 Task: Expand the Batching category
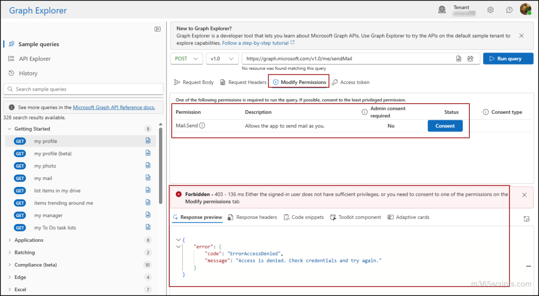pos(9,252)
